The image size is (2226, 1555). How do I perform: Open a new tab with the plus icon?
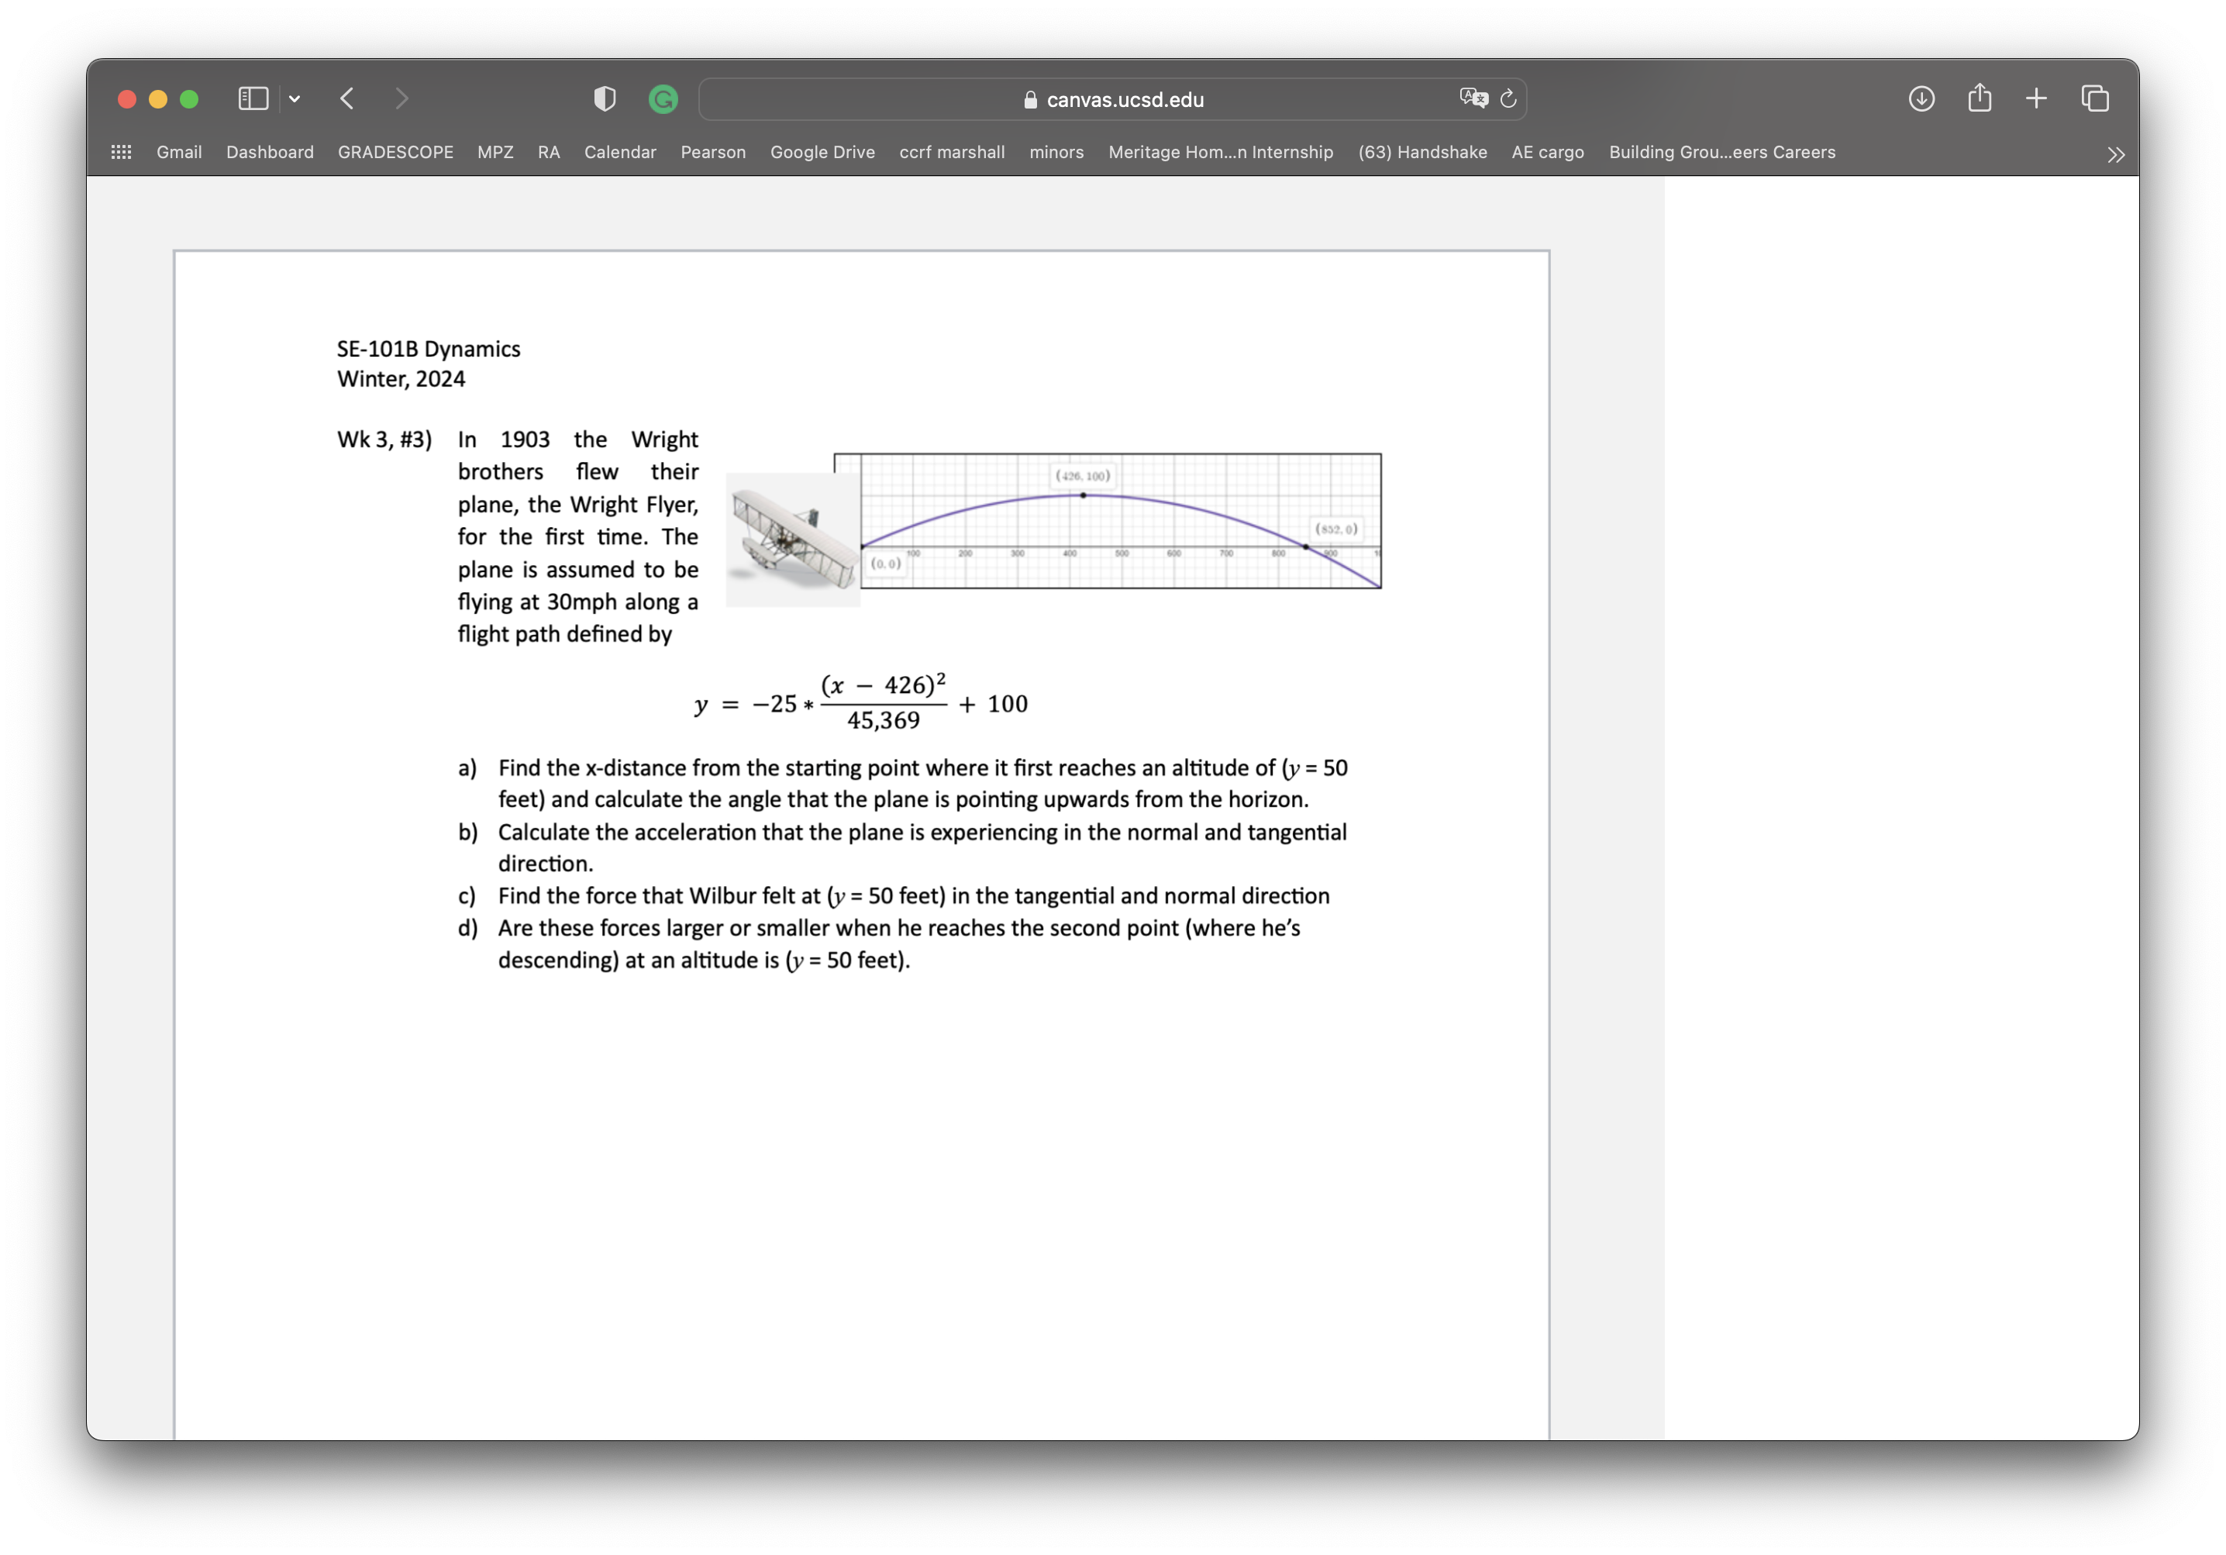pos(2036,98)
